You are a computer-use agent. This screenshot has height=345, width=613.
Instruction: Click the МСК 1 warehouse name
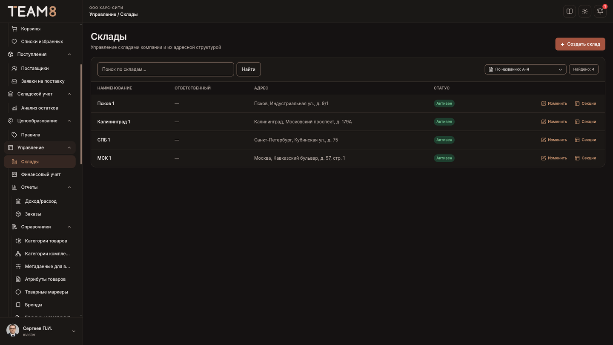point(104,158)
